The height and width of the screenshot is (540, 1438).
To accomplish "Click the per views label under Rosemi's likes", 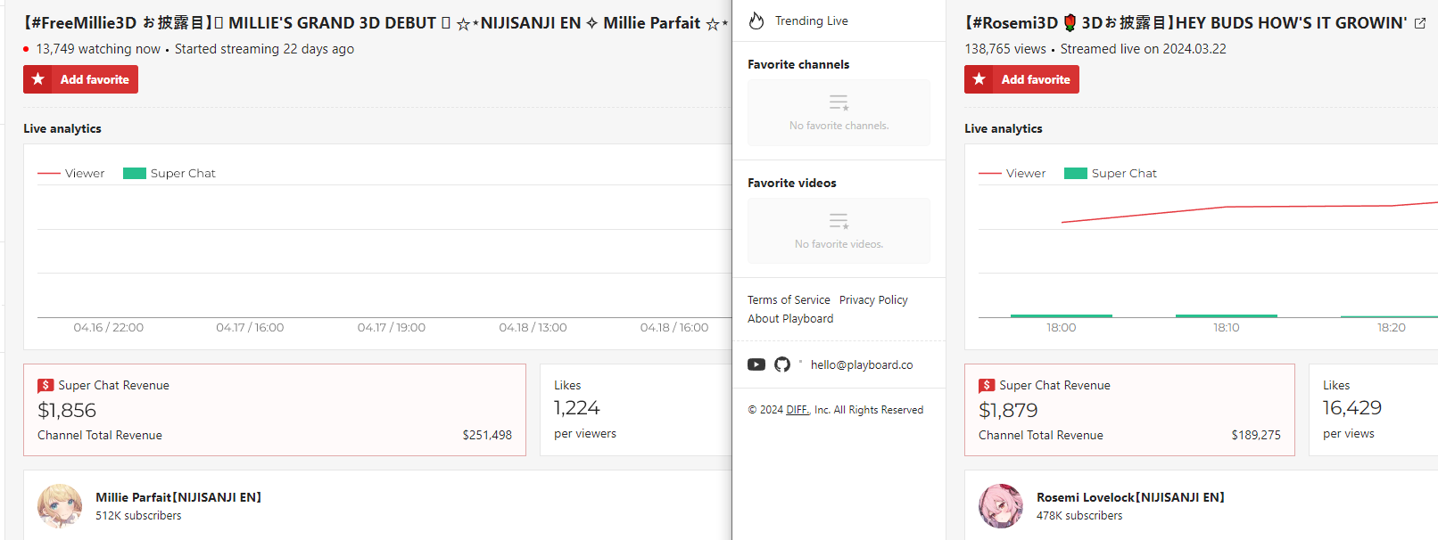I will click(x=1349, y=434).
